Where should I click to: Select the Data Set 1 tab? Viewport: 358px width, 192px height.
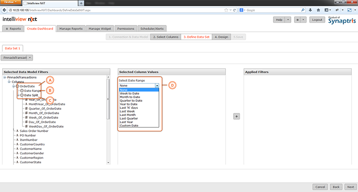13,48
